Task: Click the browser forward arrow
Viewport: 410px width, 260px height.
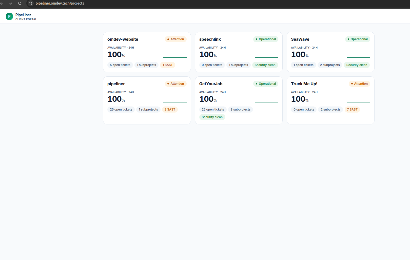Action: (11, 3)
